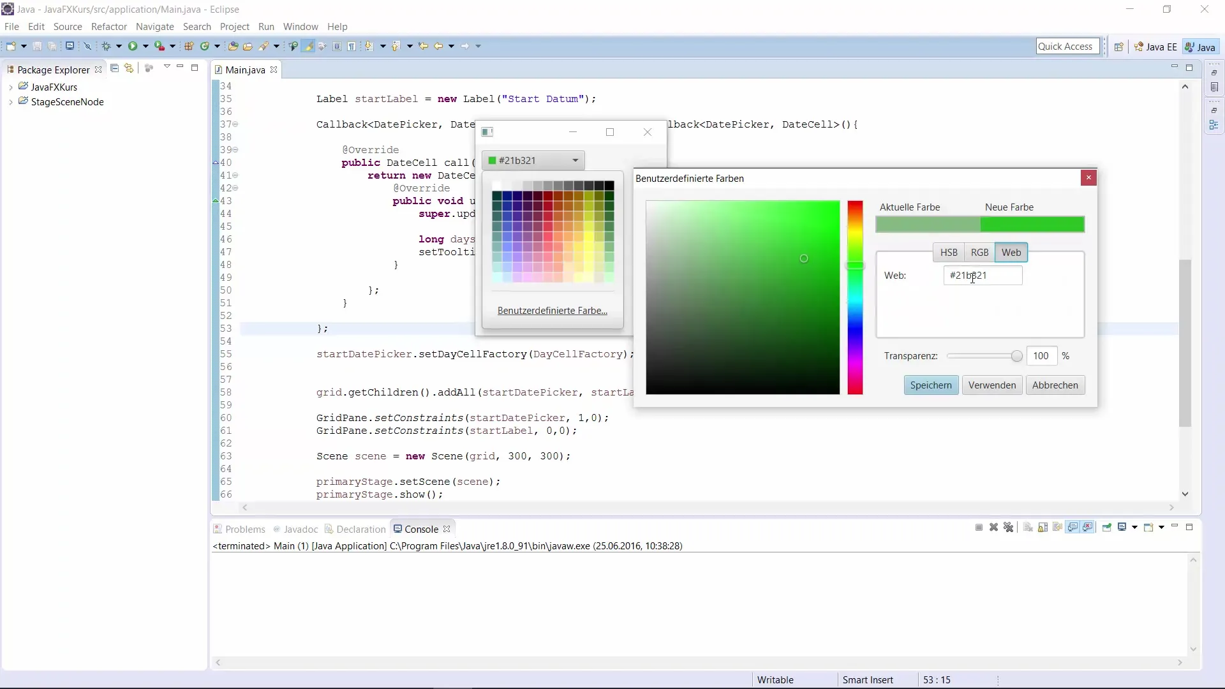This screenshot has width=1225, height=689.
Task: Switch to the Java EE perspective
Action: [1155, 47]
